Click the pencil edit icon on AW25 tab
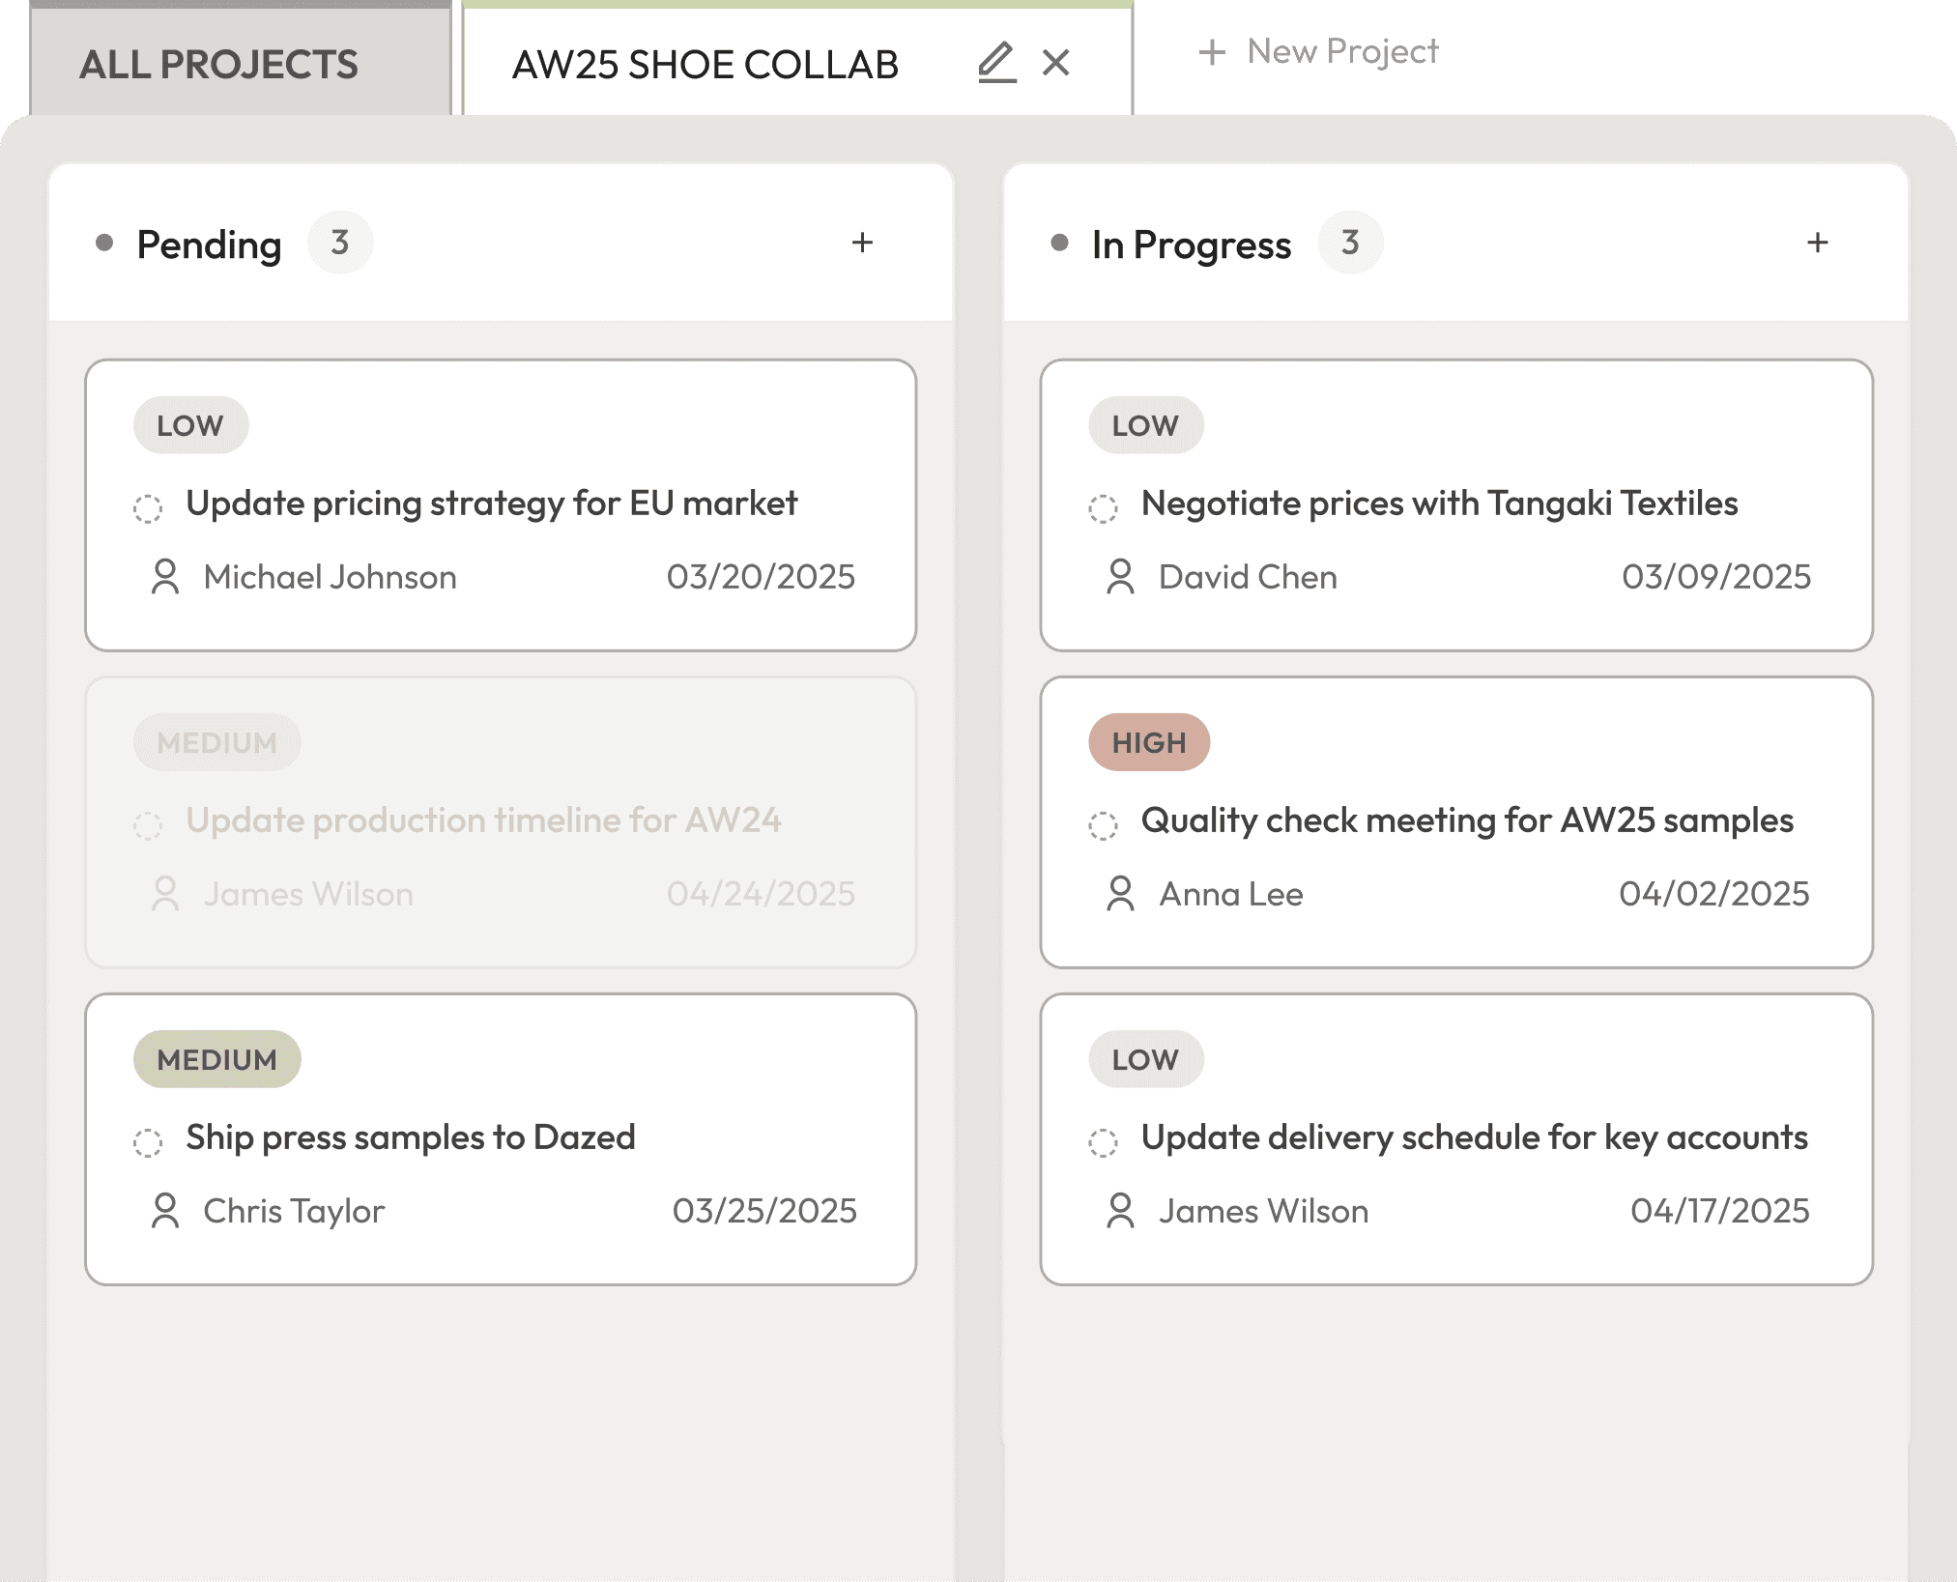1957x1582 pixels. (x=996, y=63)
